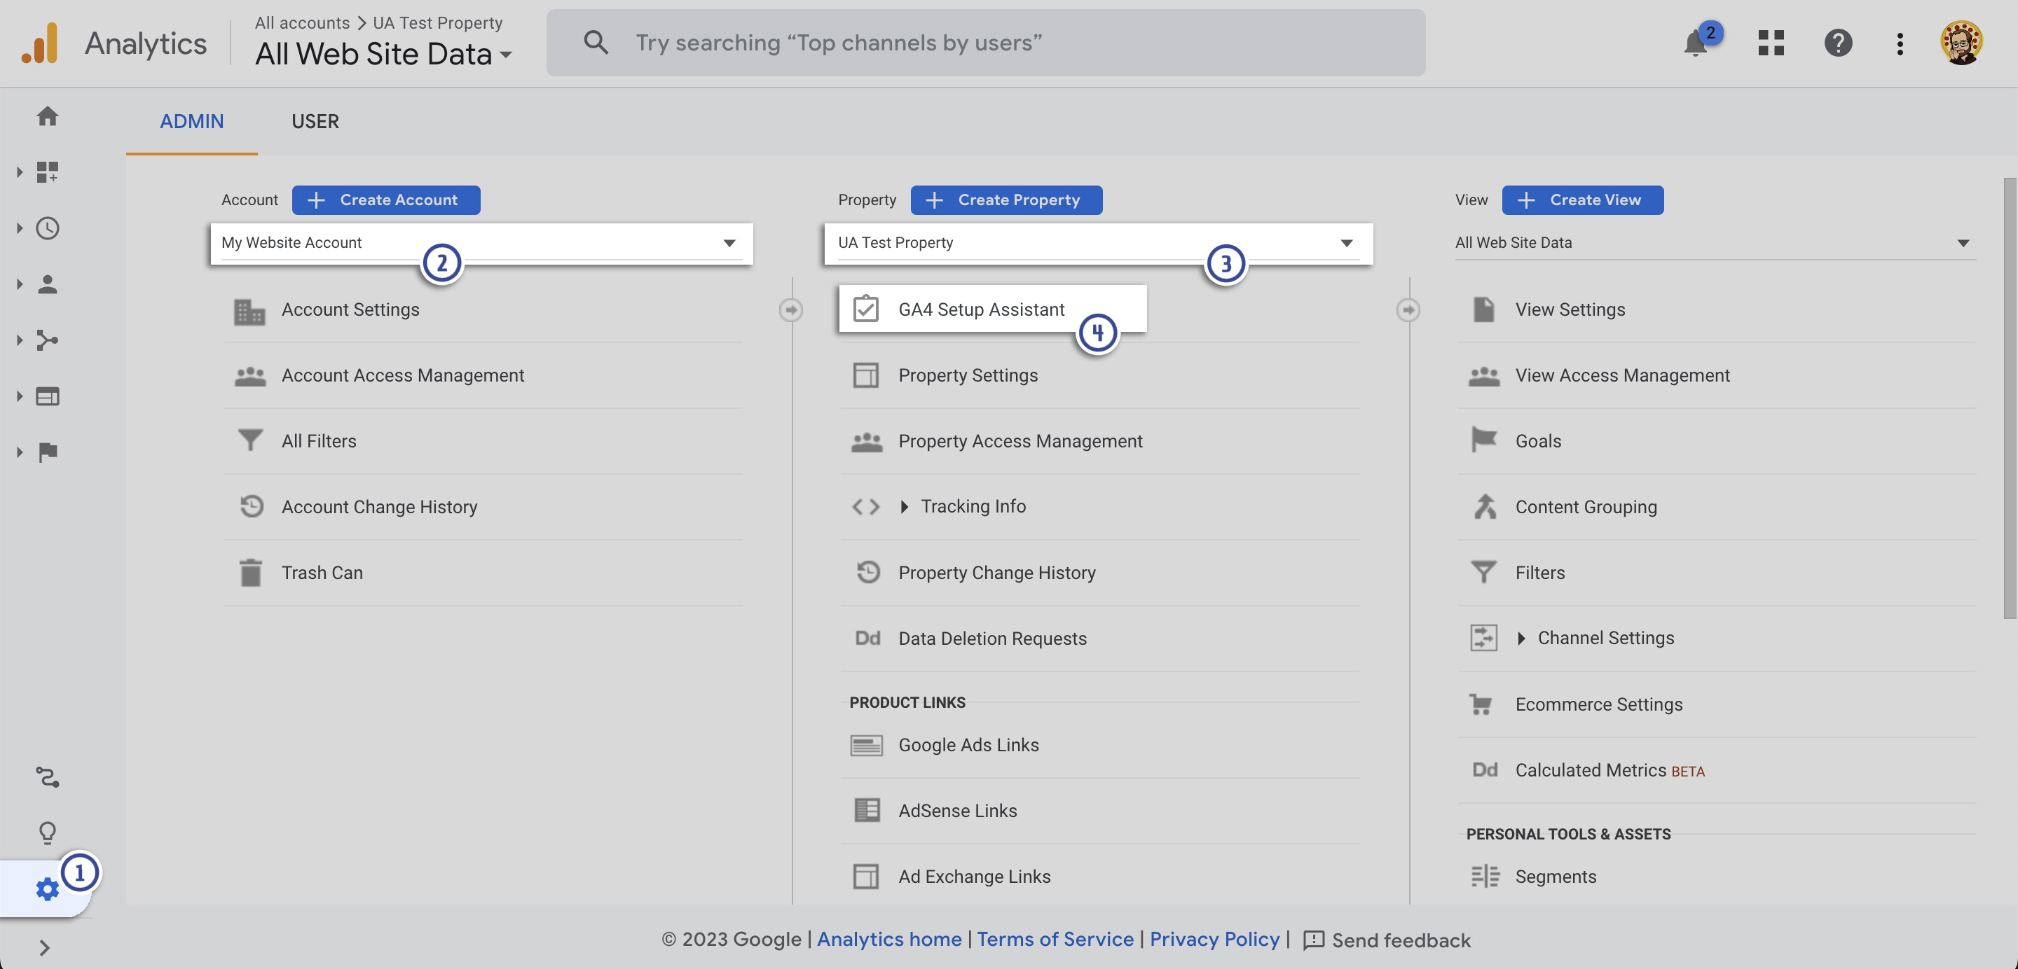Click the arrow between Account and Property columns

pyautogui.click(x=791, y=309)
